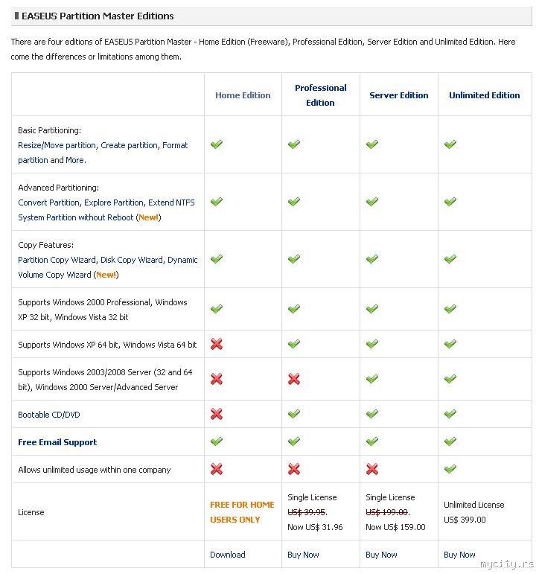Click the Professional Edition column header
The height and width of the screenshot is (574, 539).
point(320,95)
